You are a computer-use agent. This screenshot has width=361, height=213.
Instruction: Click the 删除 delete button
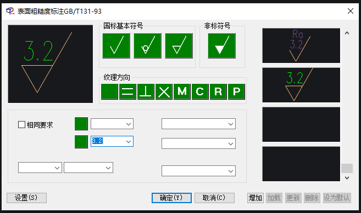(312, 198)
